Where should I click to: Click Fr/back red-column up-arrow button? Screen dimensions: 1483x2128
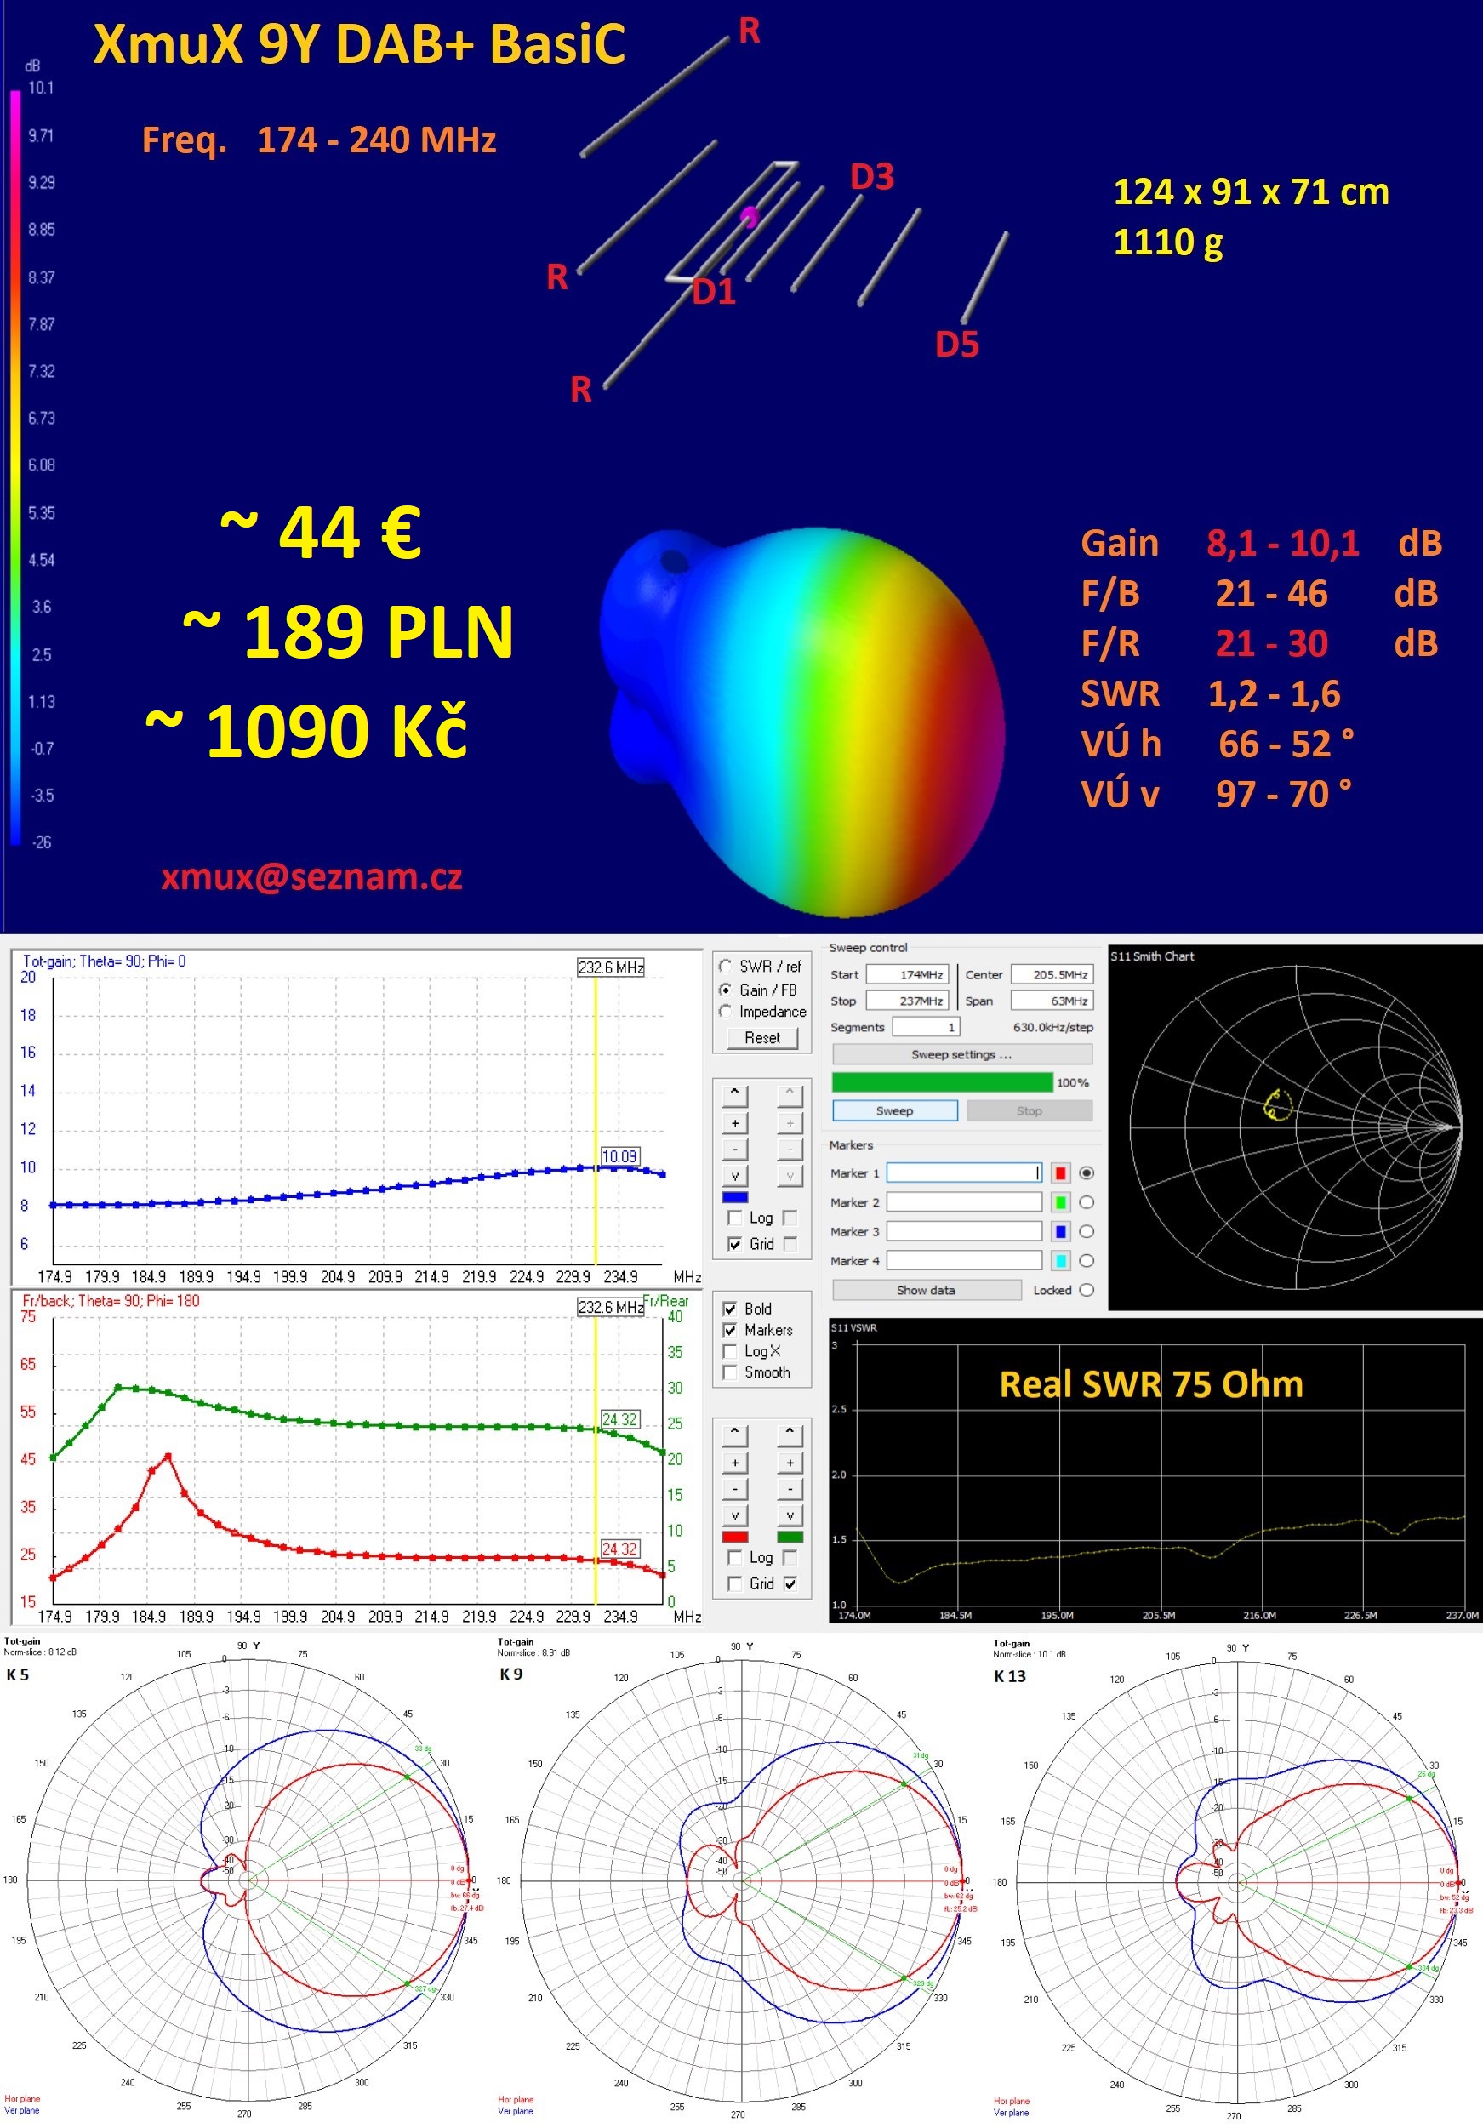click(735, 1435)
